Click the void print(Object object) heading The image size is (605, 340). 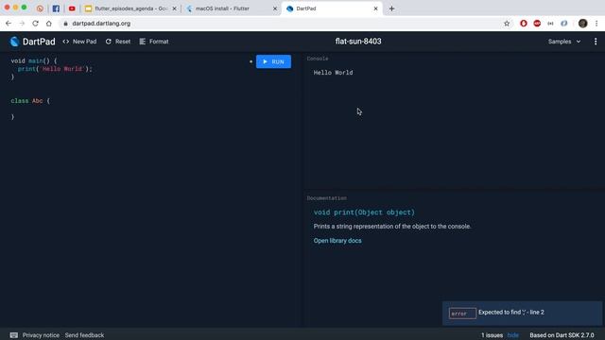point(364,212)
